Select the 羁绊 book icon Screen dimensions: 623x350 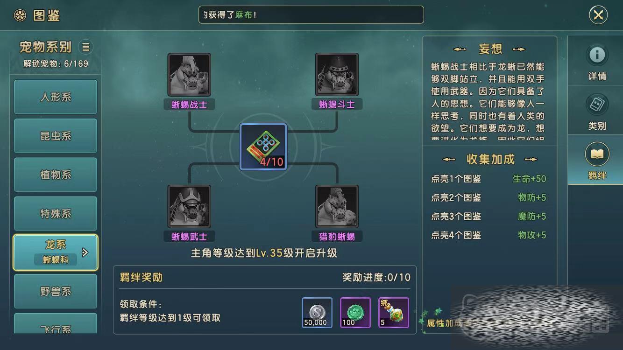coord(597,154)
